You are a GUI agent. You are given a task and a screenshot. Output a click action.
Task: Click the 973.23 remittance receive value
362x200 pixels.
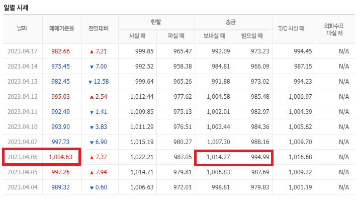click(260, 51)
